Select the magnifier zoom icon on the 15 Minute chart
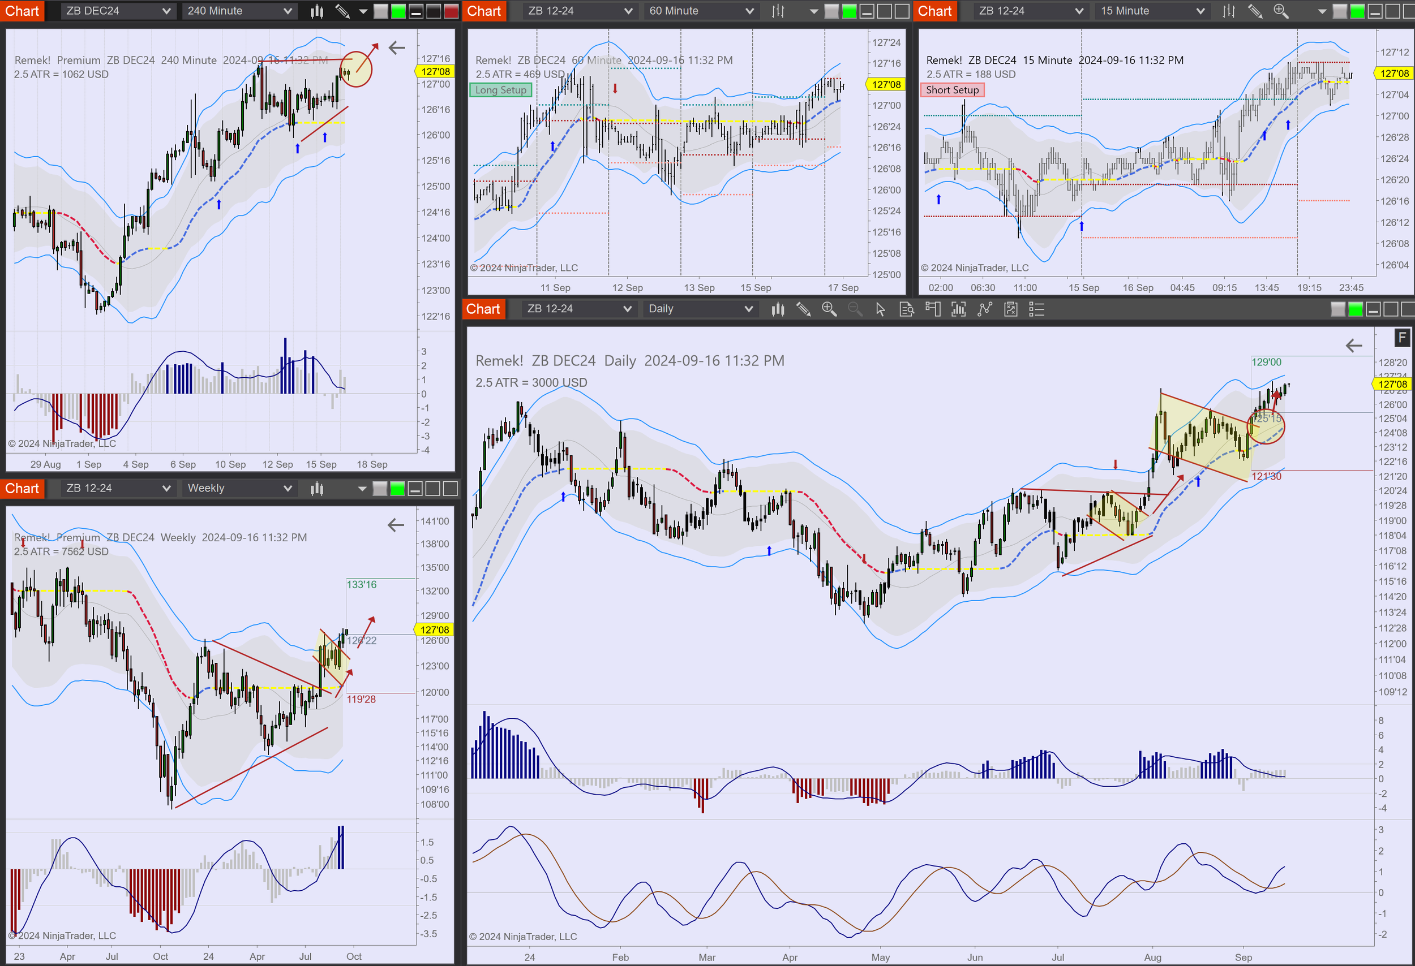The image size is (1415, 966). point(1280,10)
